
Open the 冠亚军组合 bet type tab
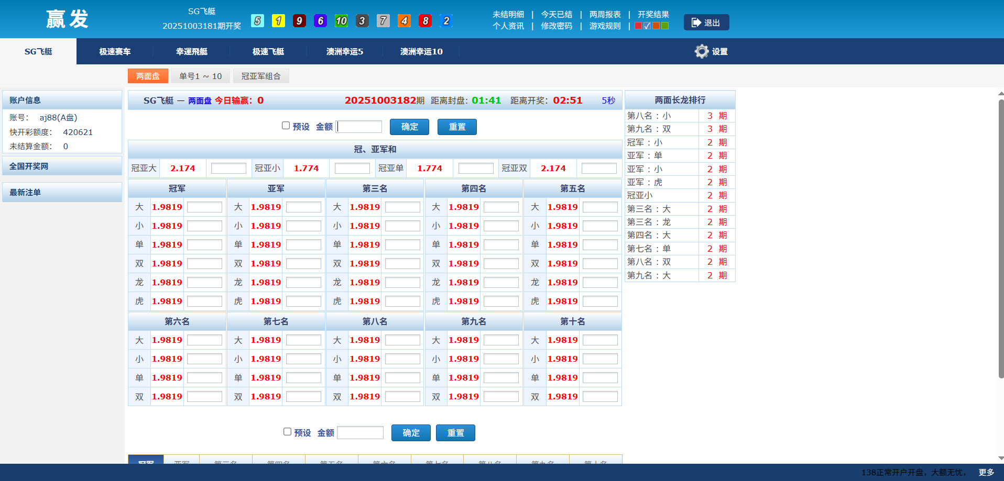click(260, 76)
